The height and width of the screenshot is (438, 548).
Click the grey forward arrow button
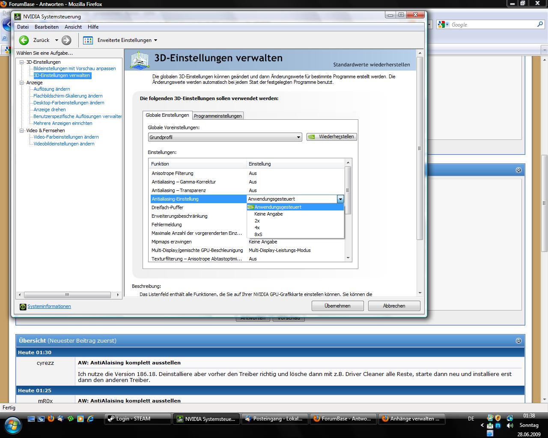coord(66,40)
